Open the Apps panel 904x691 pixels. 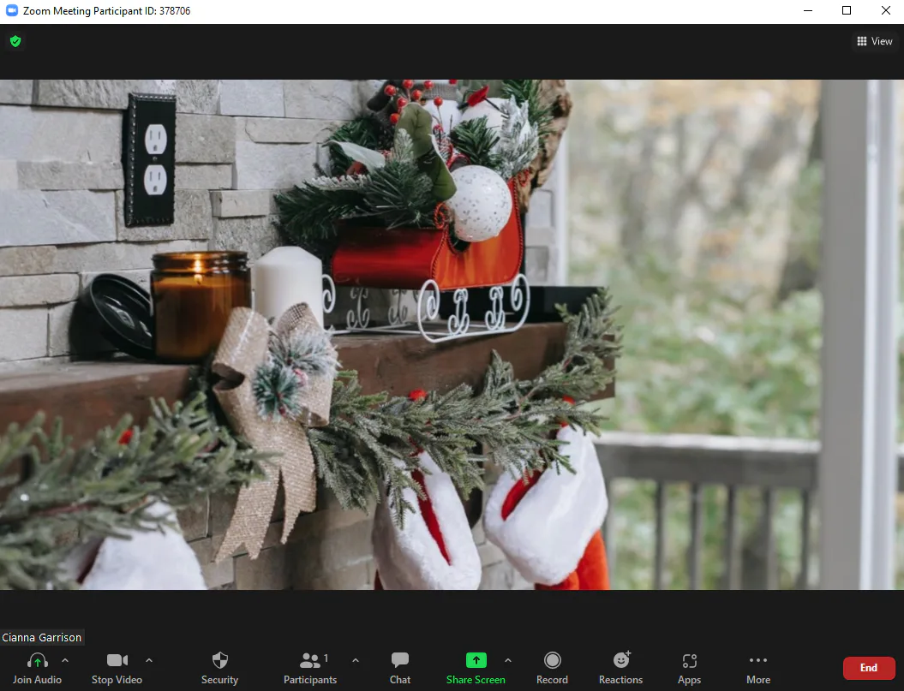click(x=690, y=668)
